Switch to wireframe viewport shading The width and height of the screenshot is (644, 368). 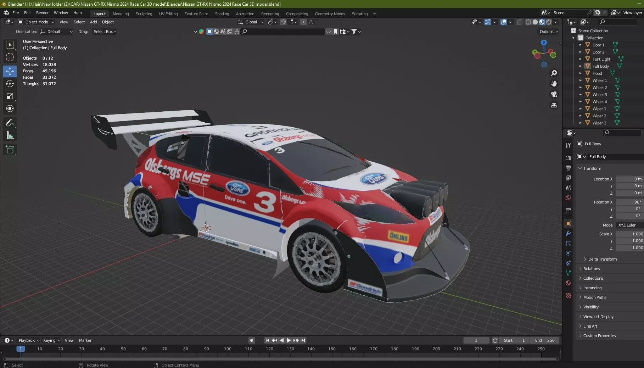(x=528, y=22)
